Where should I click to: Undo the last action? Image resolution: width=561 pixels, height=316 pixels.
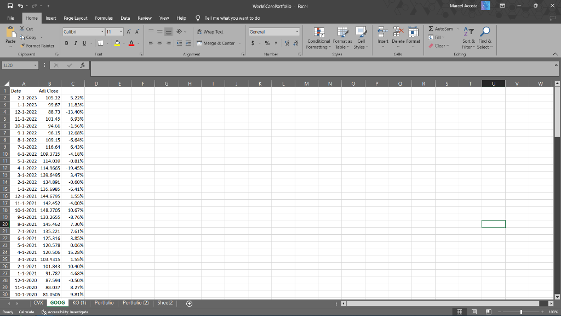point(20,6)
